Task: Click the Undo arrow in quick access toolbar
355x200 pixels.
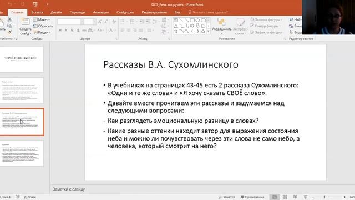Action: 10,4
